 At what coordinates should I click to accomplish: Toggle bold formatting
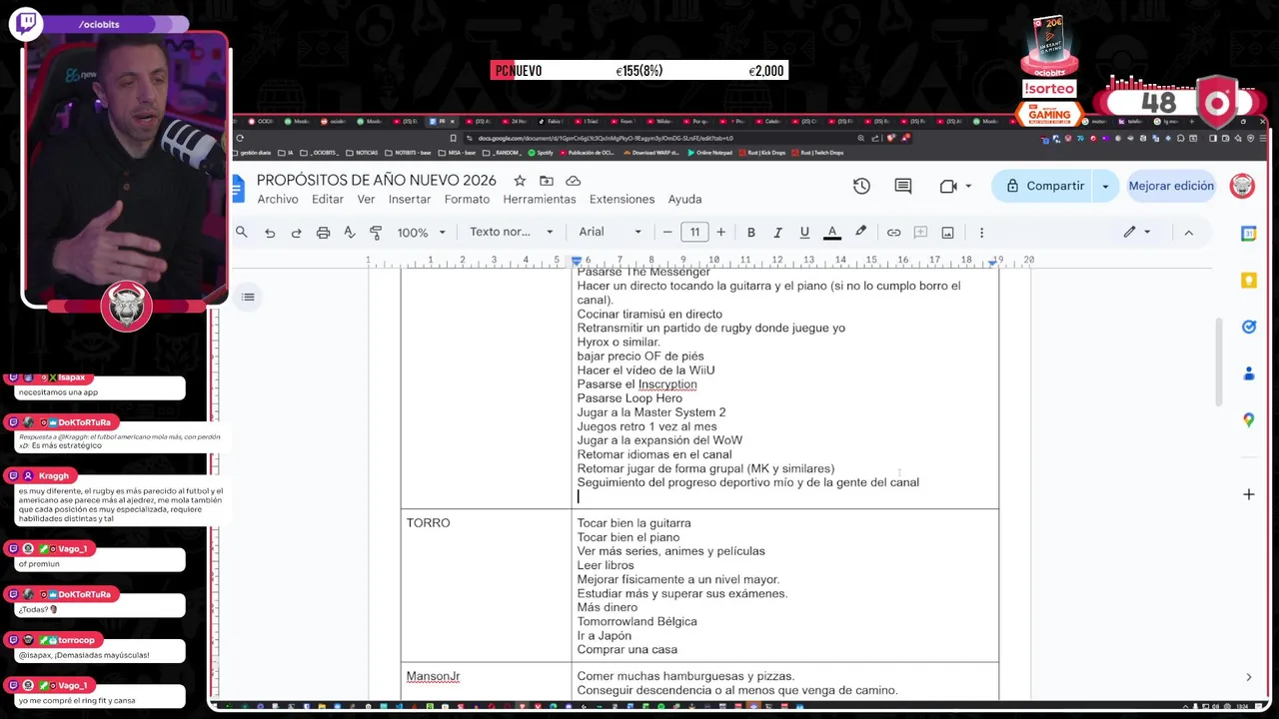point(751,232)
